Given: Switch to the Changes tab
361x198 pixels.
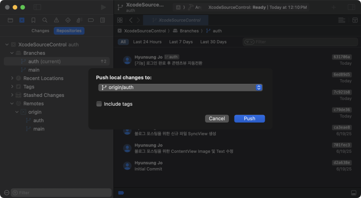Looking at the screenshot, I should (40, 31).
